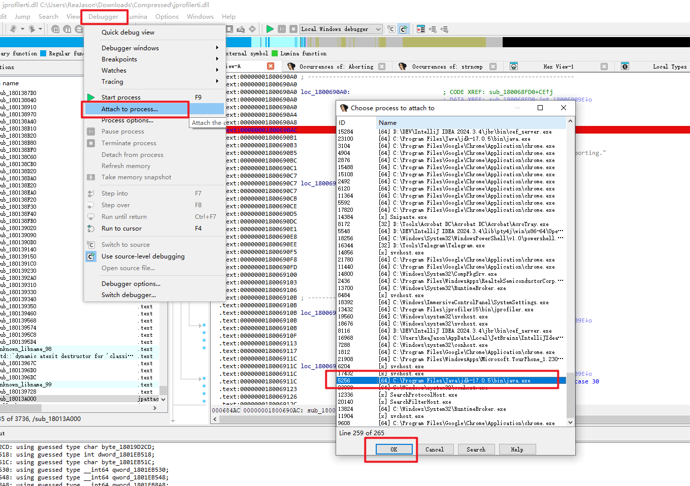Toggle source-level debugging toolbar icon

[404, 29]
